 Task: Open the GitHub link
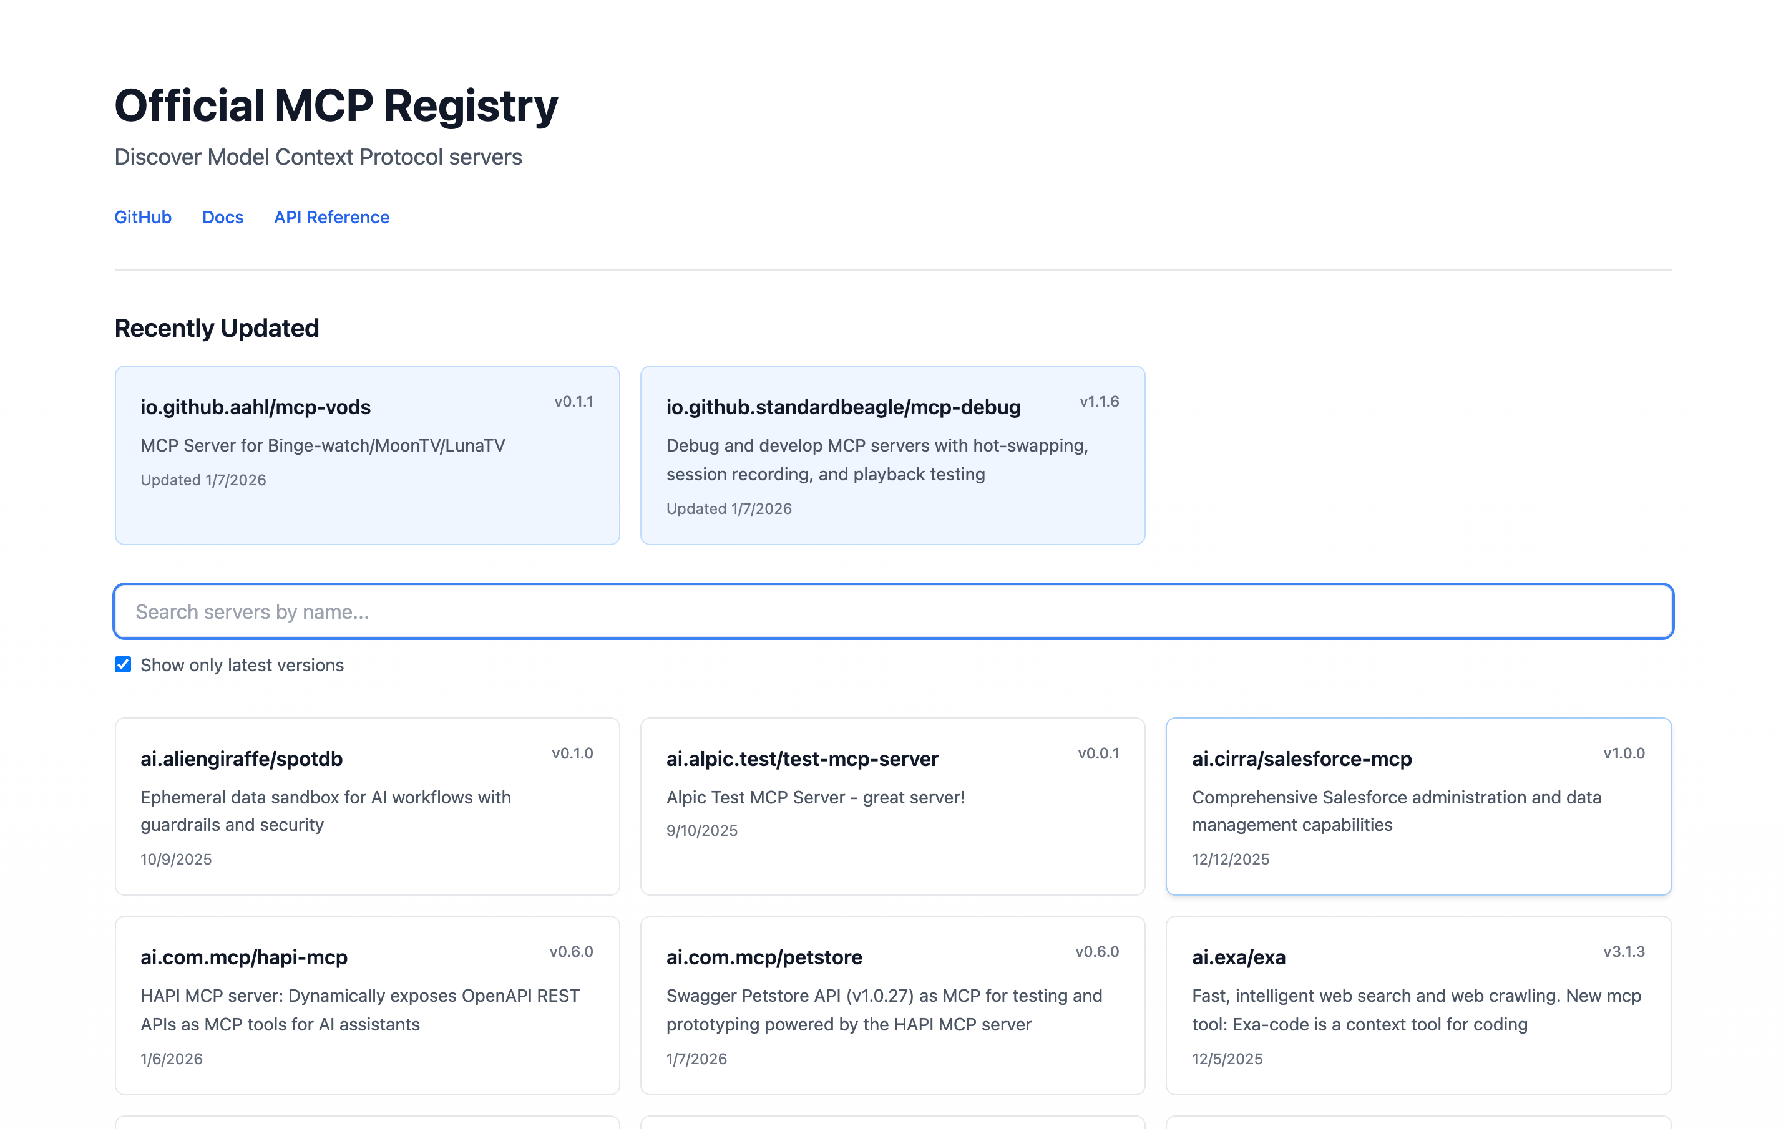142,217
